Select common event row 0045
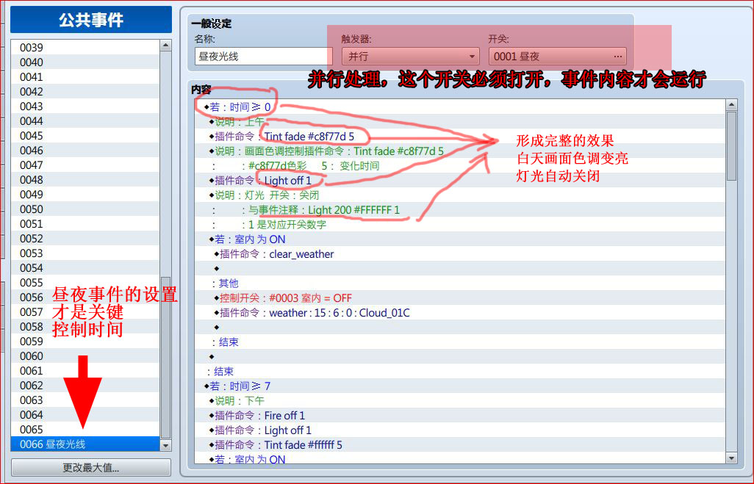Viewport: 754px width, 484px height. (x=85, y=136)
